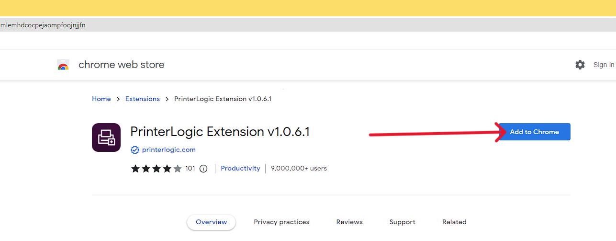The image size is (616, 241).
Task: Select the Overview tab
Action: pyautogui.click(x=212, y=222)
